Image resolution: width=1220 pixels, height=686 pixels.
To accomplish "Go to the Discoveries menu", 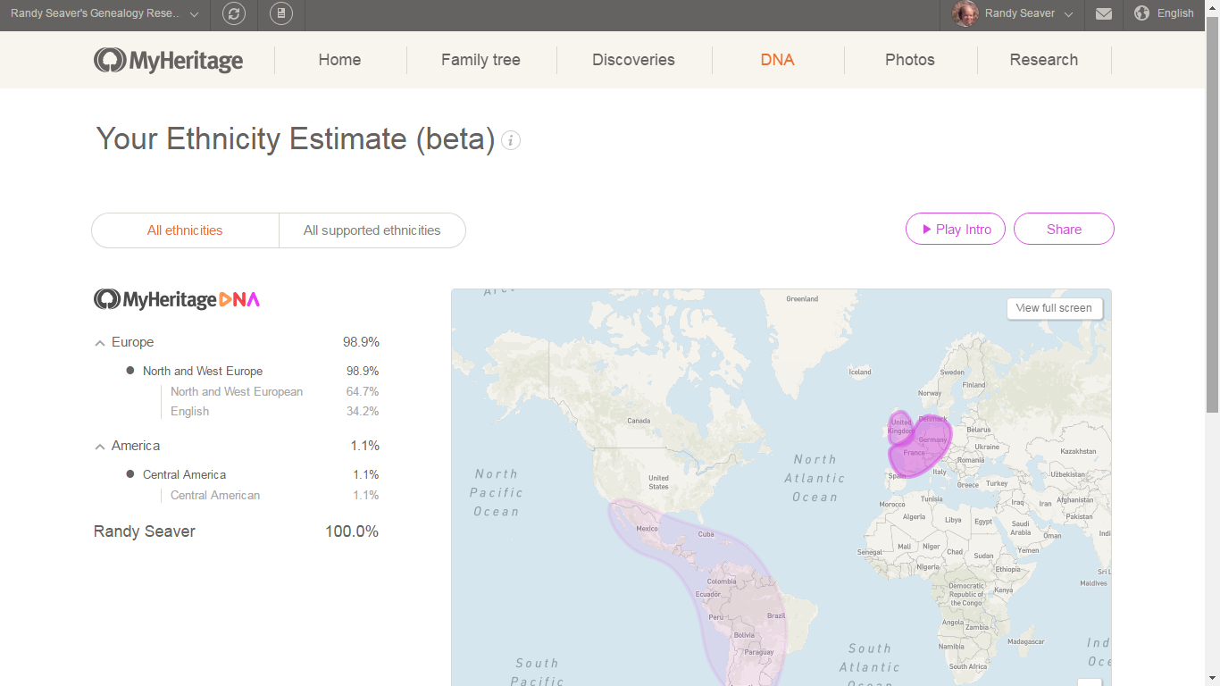I will click(x=633, y=60).
